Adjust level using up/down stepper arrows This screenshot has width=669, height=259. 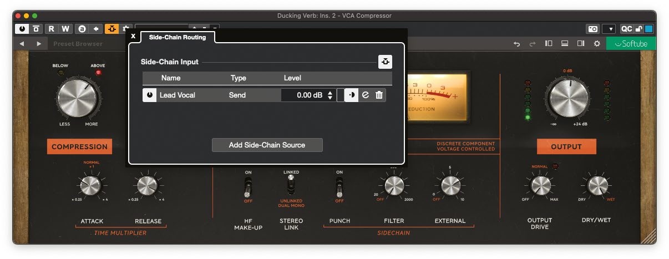(x=330, y=95)
